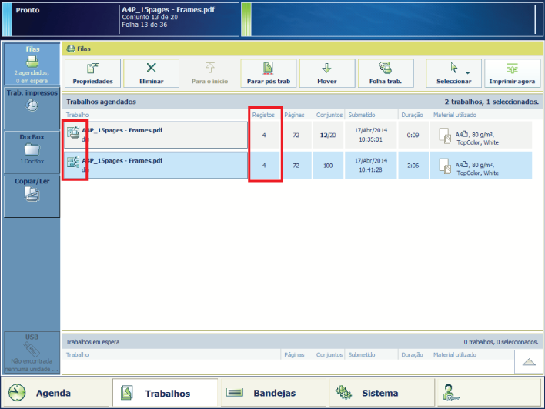Click the 12/20 conjuntos cell

[x=328, y=135]
